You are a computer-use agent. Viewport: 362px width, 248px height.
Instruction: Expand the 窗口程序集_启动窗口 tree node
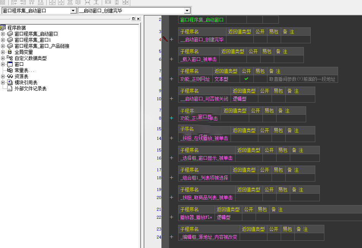[x=3, y=34]
